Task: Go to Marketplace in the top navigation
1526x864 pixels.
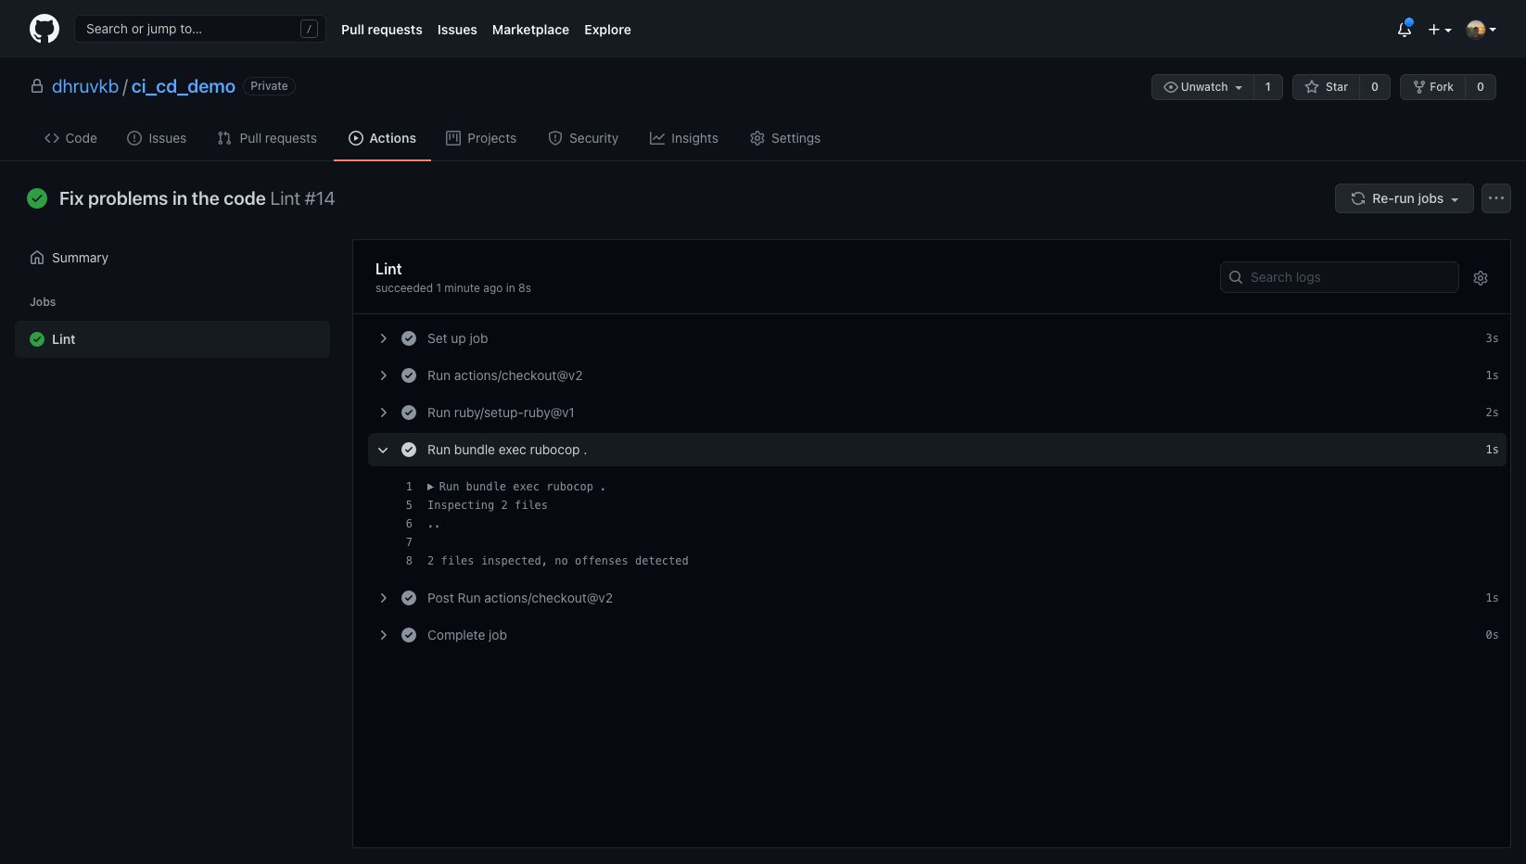Action: 530,30
